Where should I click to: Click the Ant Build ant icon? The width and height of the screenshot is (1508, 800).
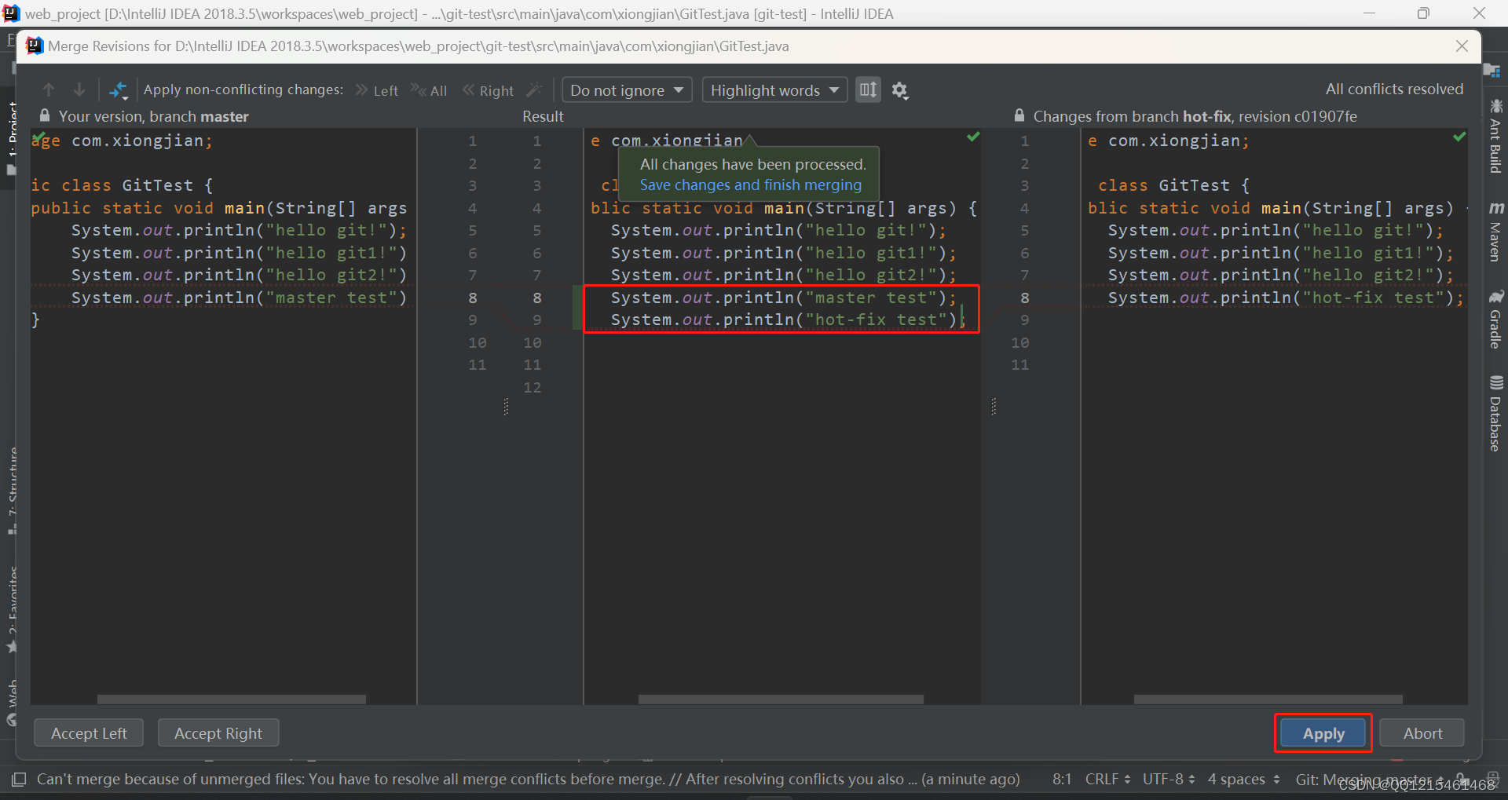1495,106
